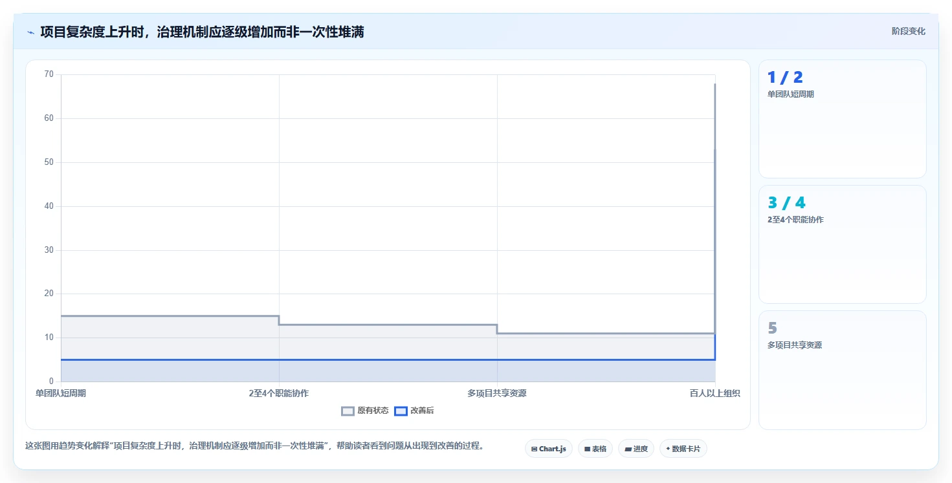952x483 pixels.
Task: Click the description text below the chart
Action: 254,446
